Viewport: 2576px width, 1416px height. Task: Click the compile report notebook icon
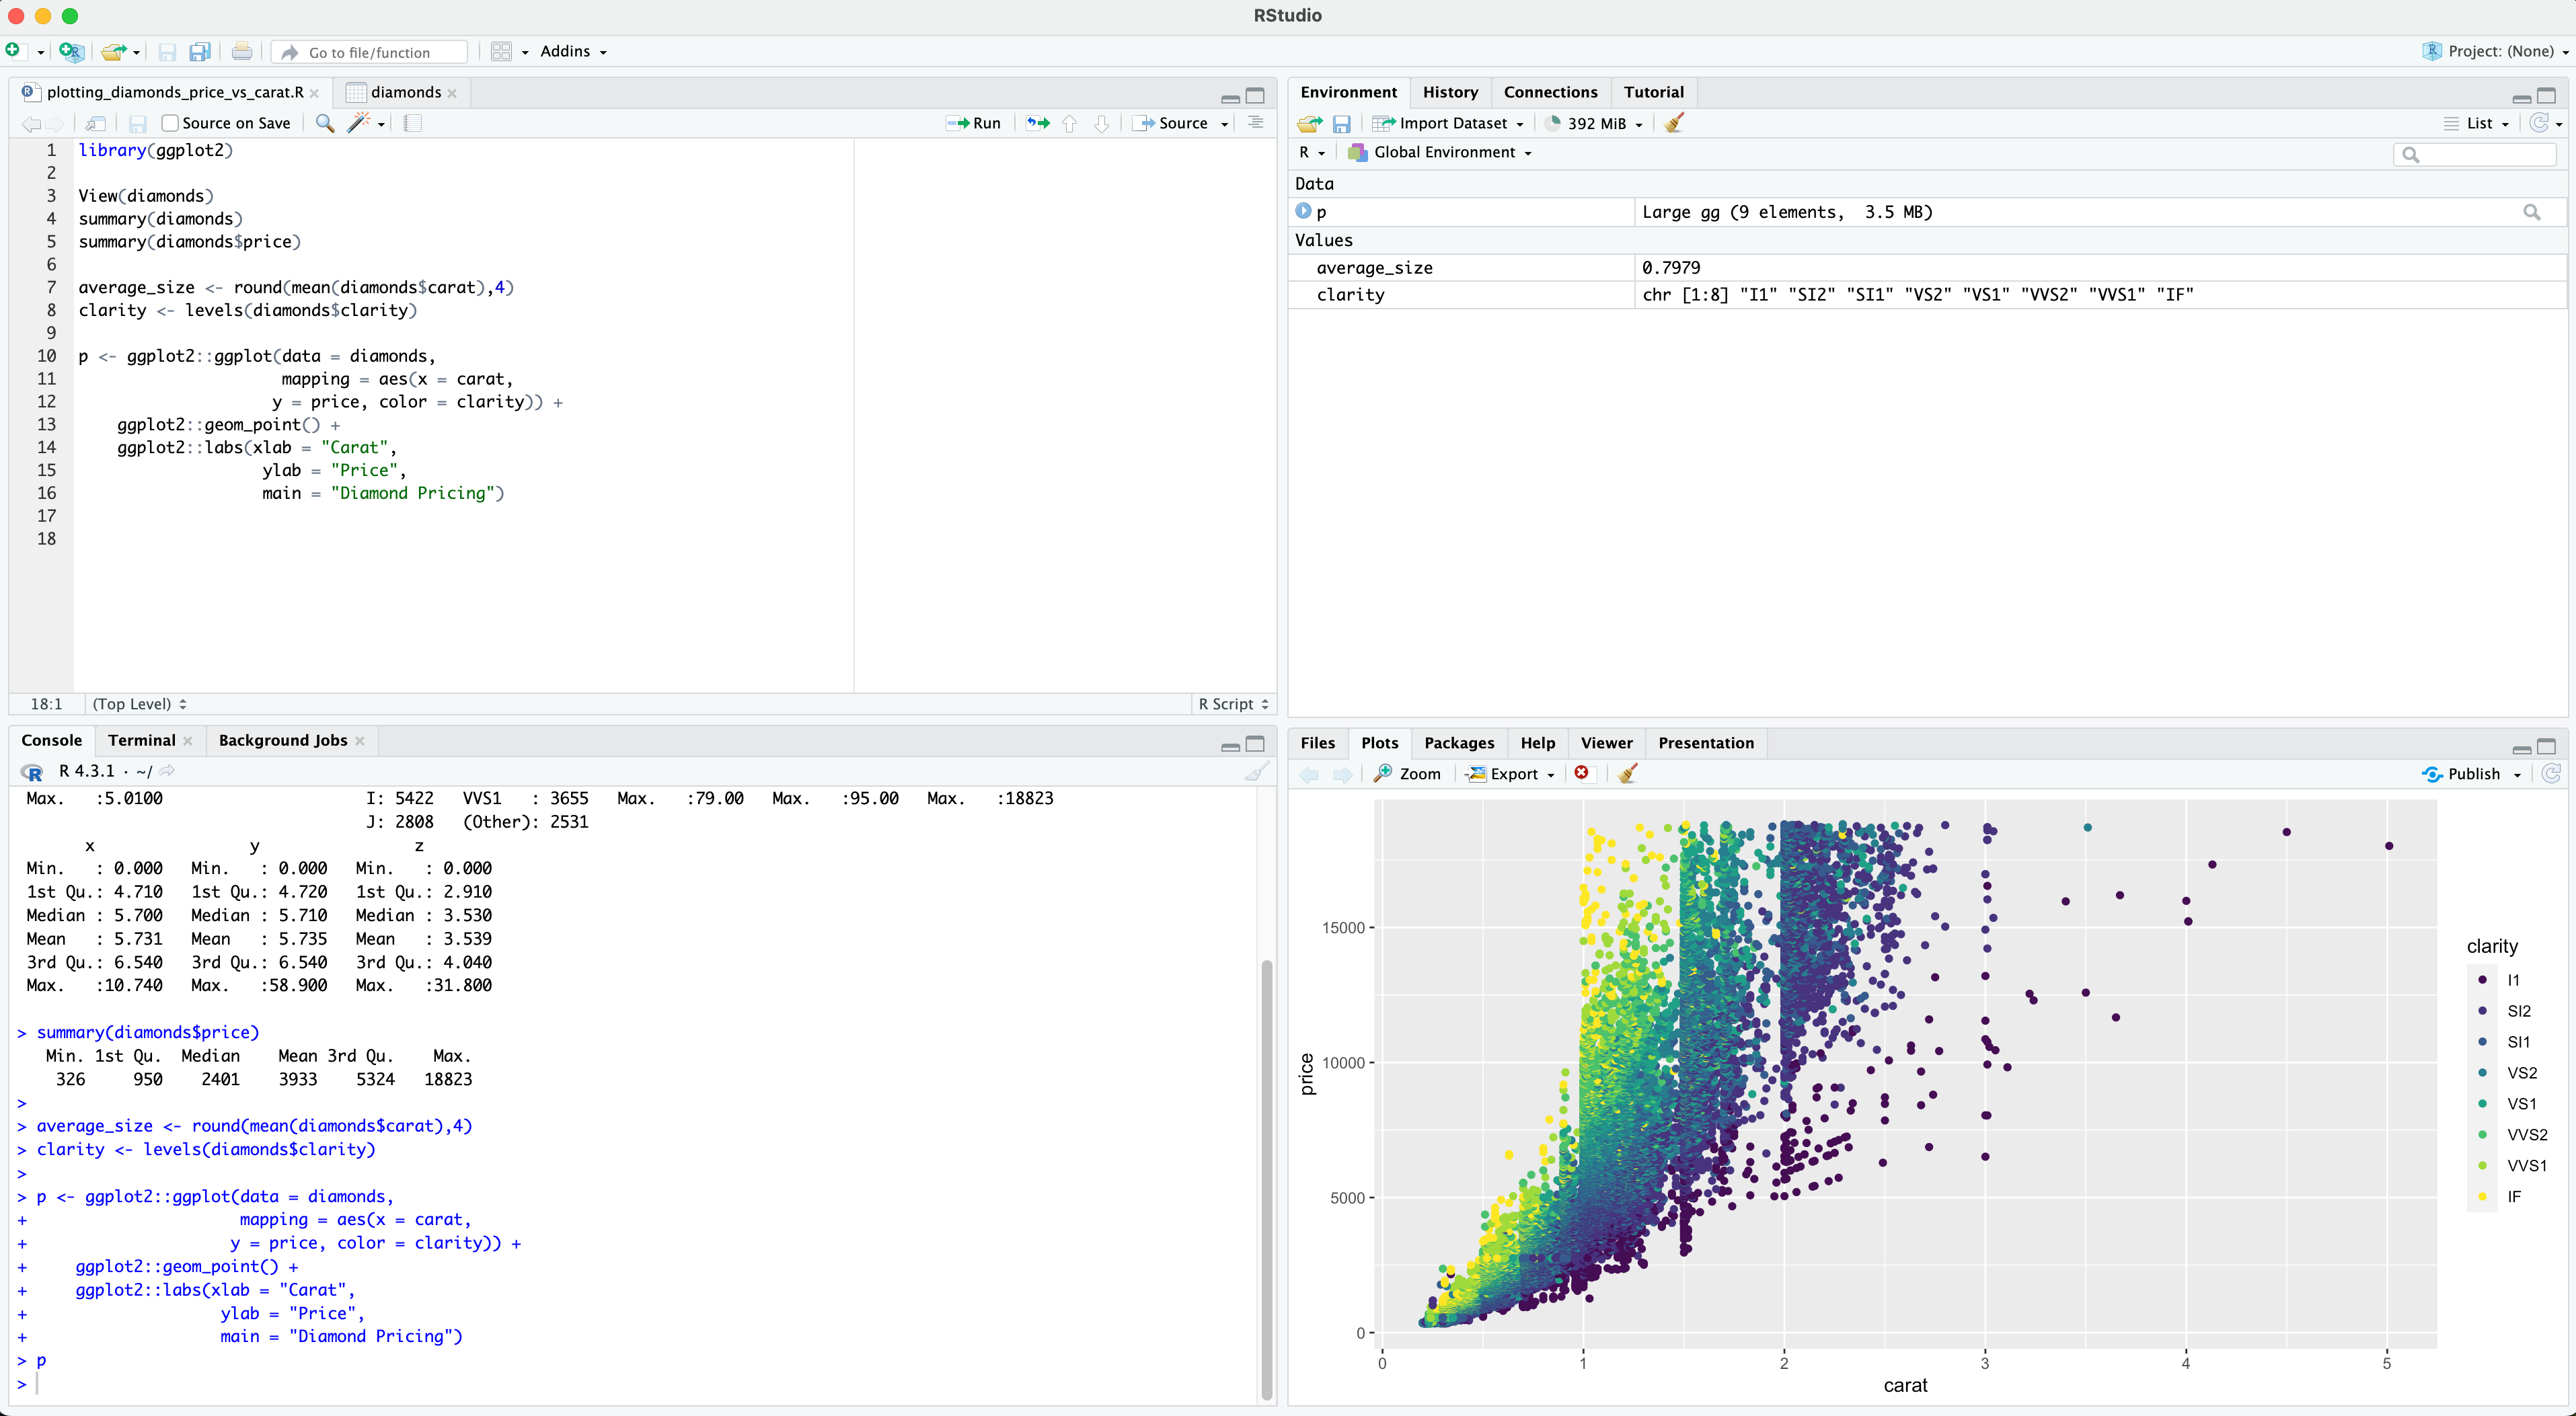(413, 123)
